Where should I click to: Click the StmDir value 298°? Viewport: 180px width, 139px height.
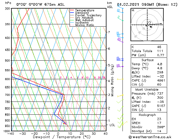161,127
